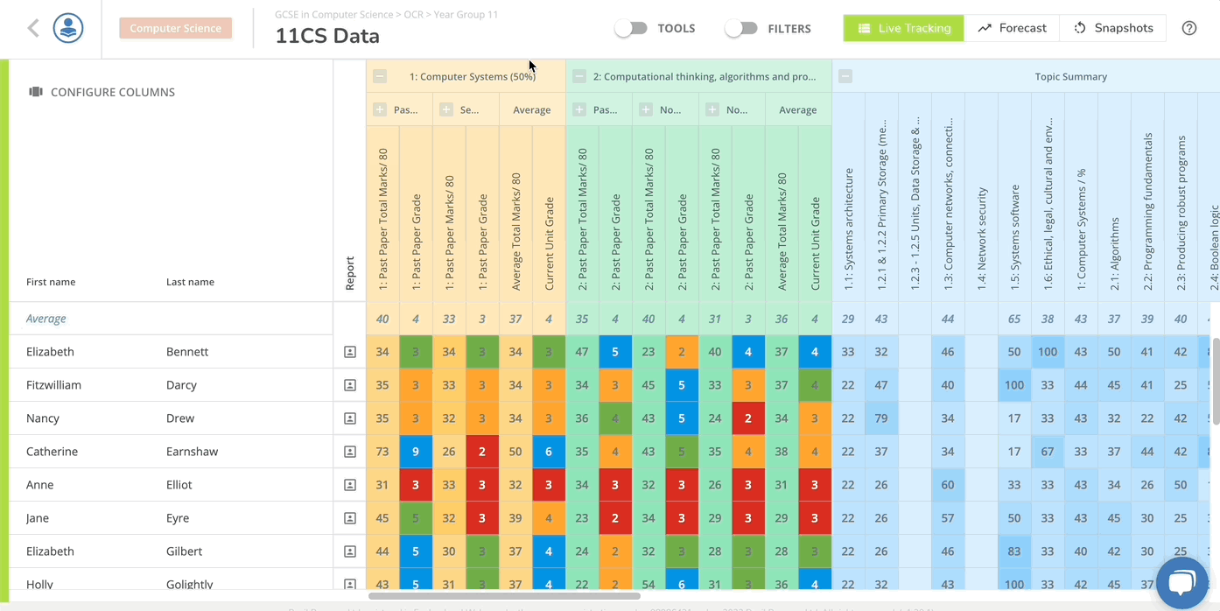Screen dimensions: 1220x611
Task: Click the help question mark icon
Action: click(x=1188, y=28)
